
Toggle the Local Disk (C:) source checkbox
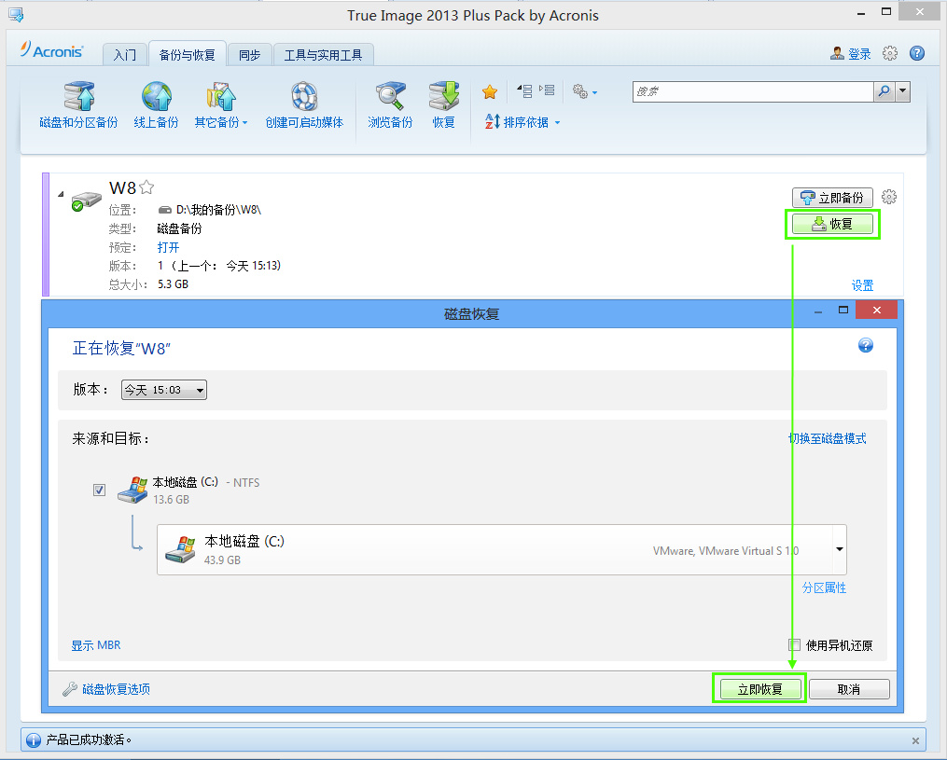[x=100, y=491]
